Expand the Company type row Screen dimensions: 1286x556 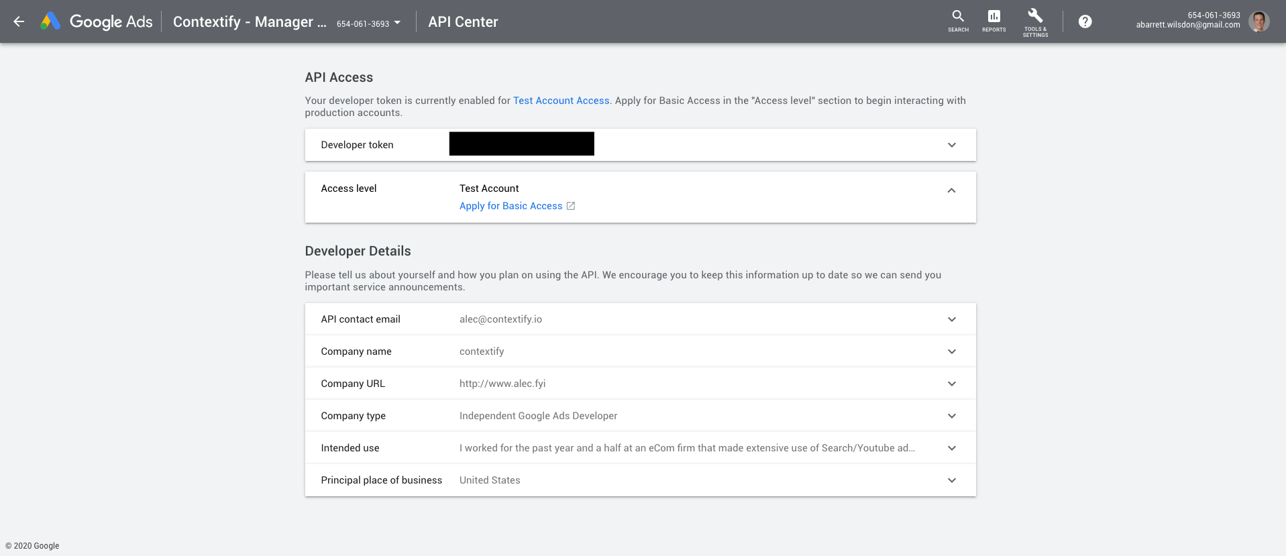pos(951,416)
